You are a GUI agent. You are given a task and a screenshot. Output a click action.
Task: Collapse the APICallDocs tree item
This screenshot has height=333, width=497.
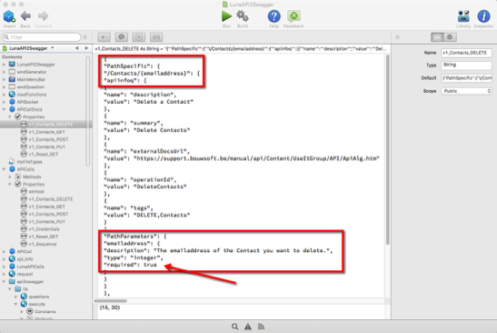(5, 109)
